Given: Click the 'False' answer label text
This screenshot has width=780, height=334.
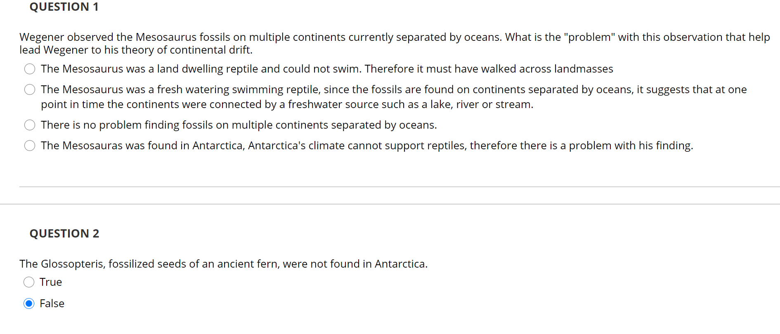Looking at the screenshot, I should 52,303.
